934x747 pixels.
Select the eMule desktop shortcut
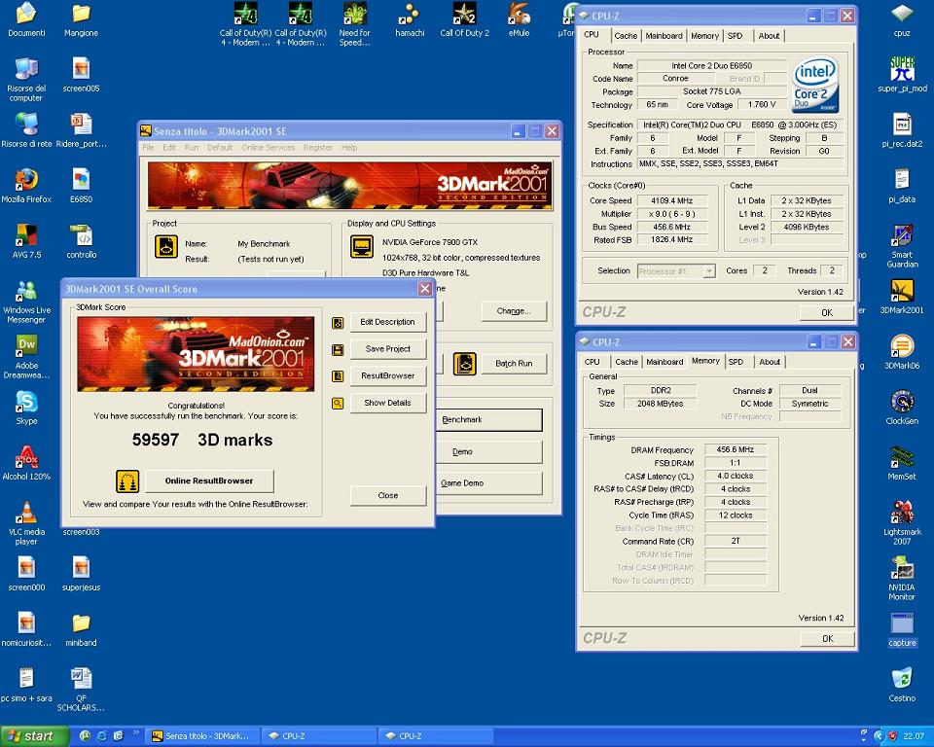pyautogui.click(x=519, y=19)
